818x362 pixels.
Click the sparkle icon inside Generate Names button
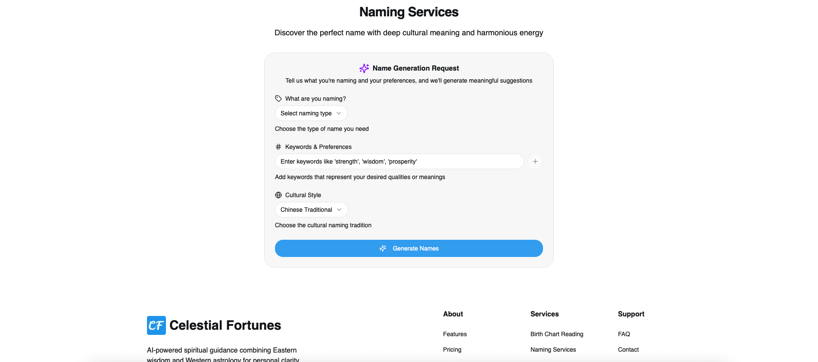(383, 248)
